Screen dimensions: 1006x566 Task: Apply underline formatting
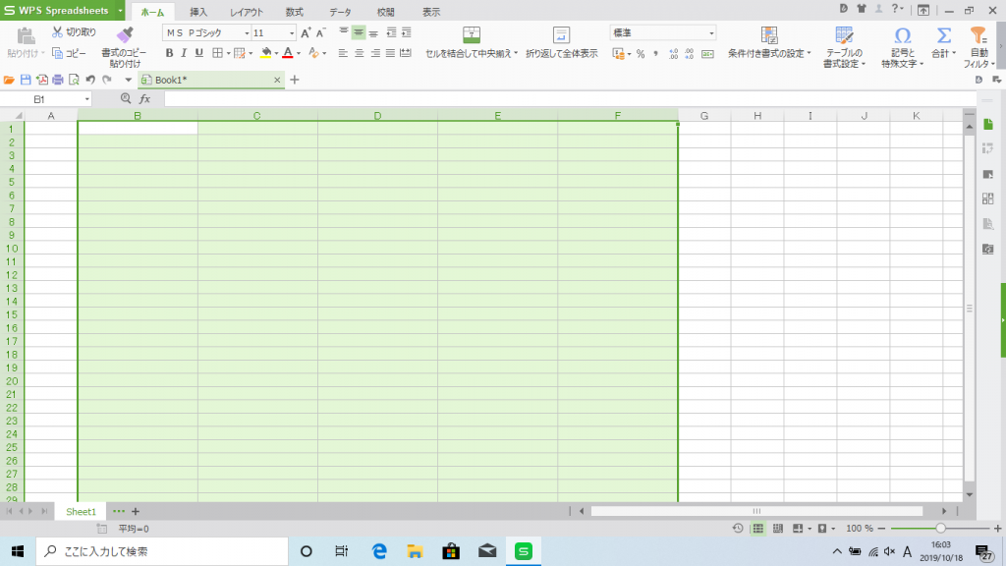pyautogui.click(x=196, y=51)
